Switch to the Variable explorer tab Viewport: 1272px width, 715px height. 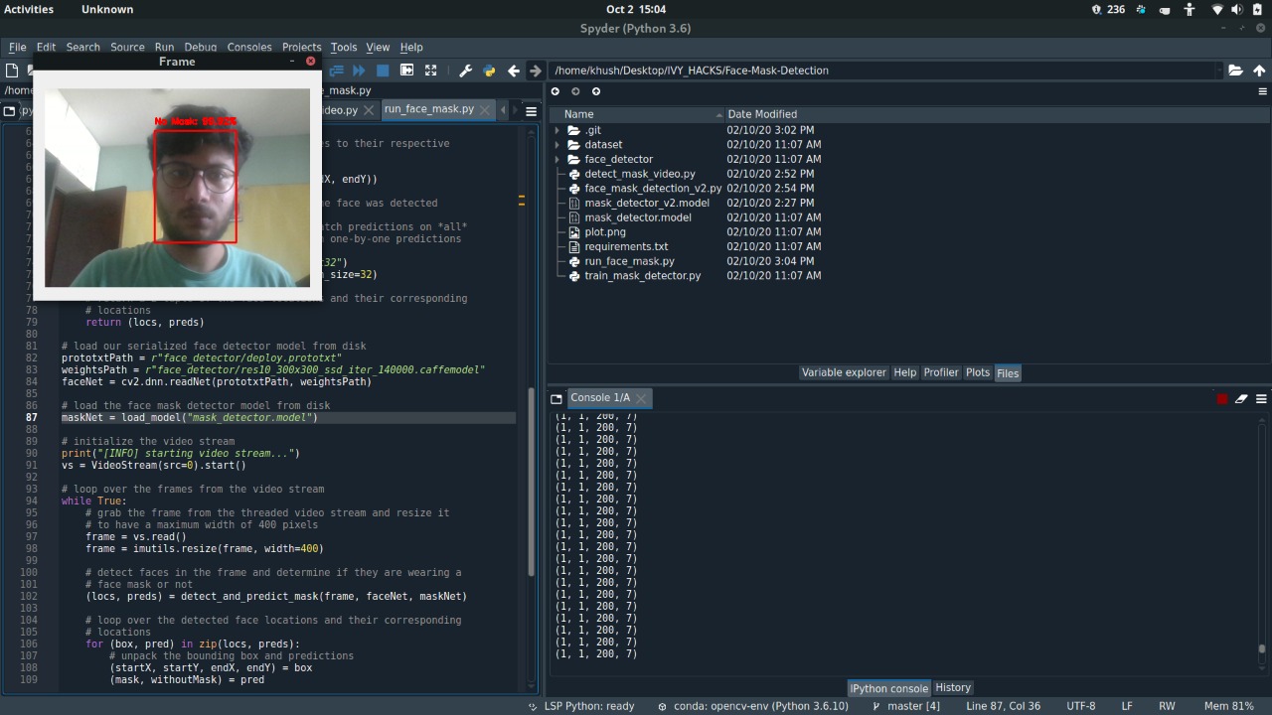(x=843, y=372)
